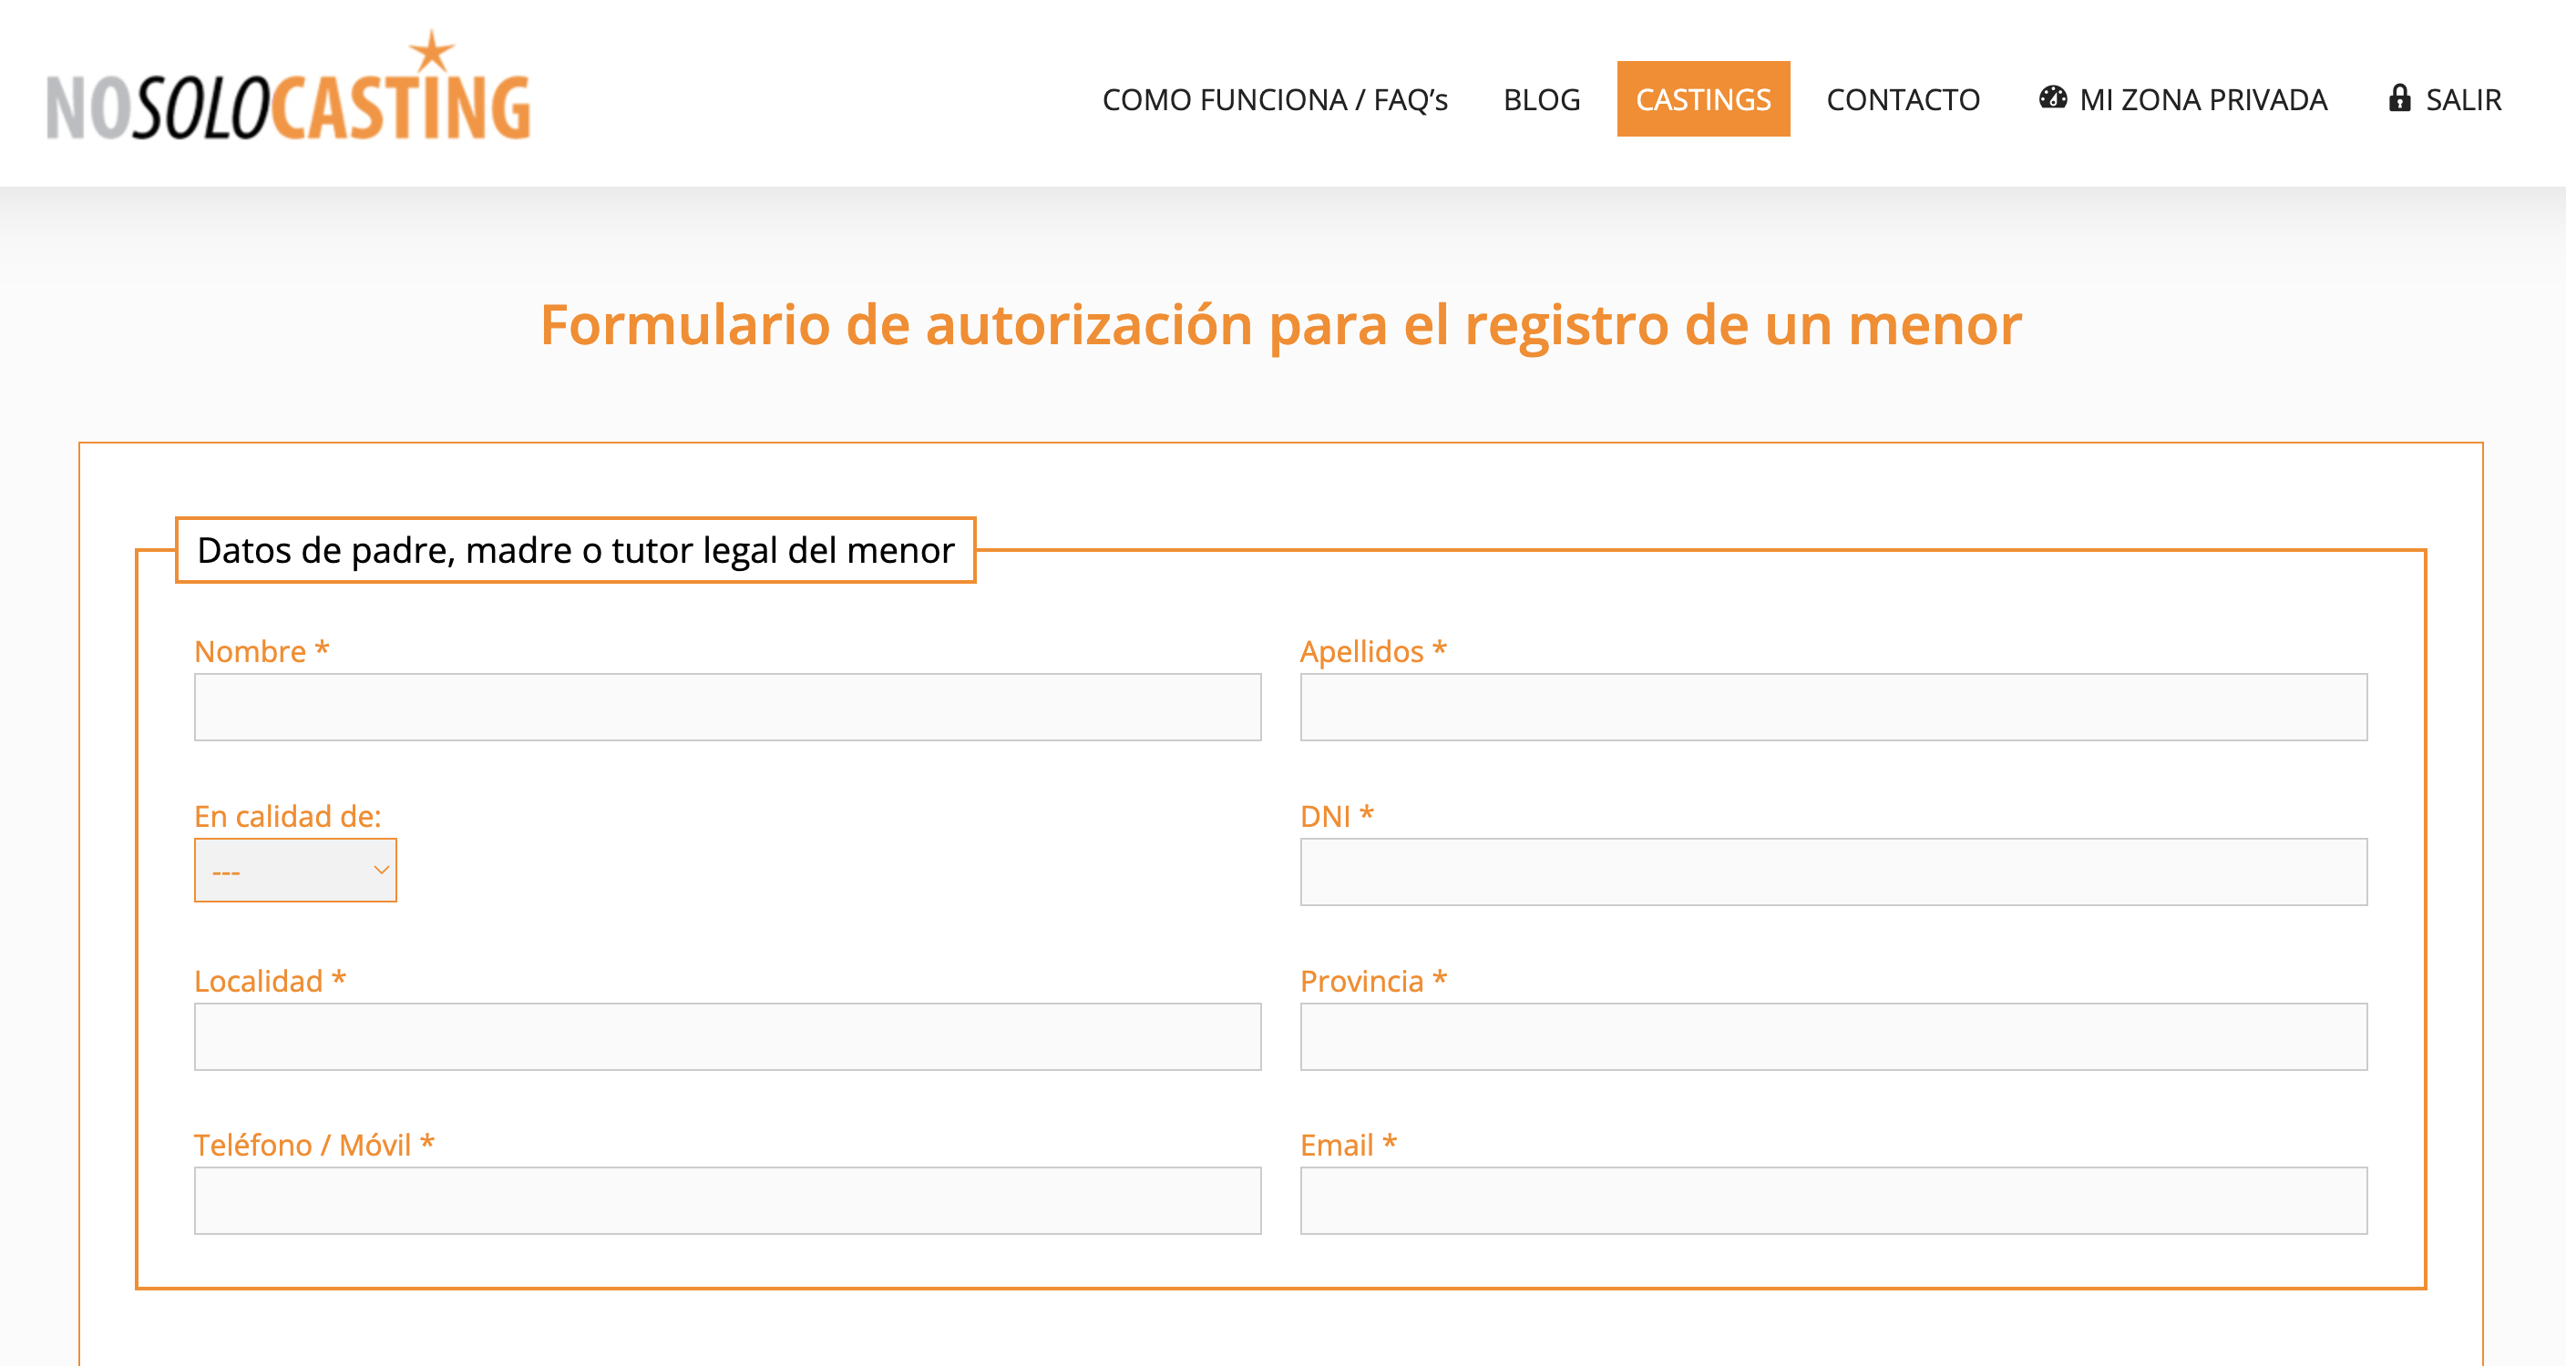Open the 'En calidad de' dropdown
Image resolution: width=2566 pixels, height=1366 pixels.
pos(295,871)
